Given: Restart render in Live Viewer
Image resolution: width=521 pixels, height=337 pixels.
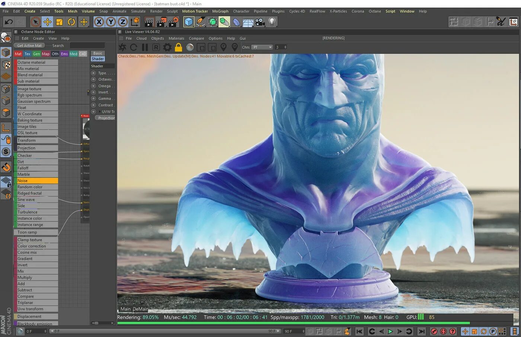Looking at the screenshot, I should tap(134, 47).
